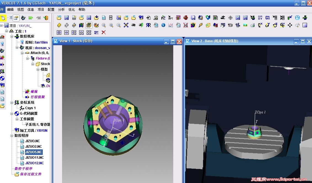This screenshot has height=183, width=312.
Task: Open the 项目 menu
Action: tap(41, 10)
